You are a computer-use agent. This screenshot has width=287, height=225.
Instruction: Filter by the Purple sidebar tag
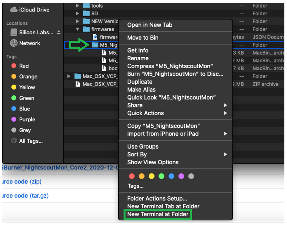(x=23, y=120)
